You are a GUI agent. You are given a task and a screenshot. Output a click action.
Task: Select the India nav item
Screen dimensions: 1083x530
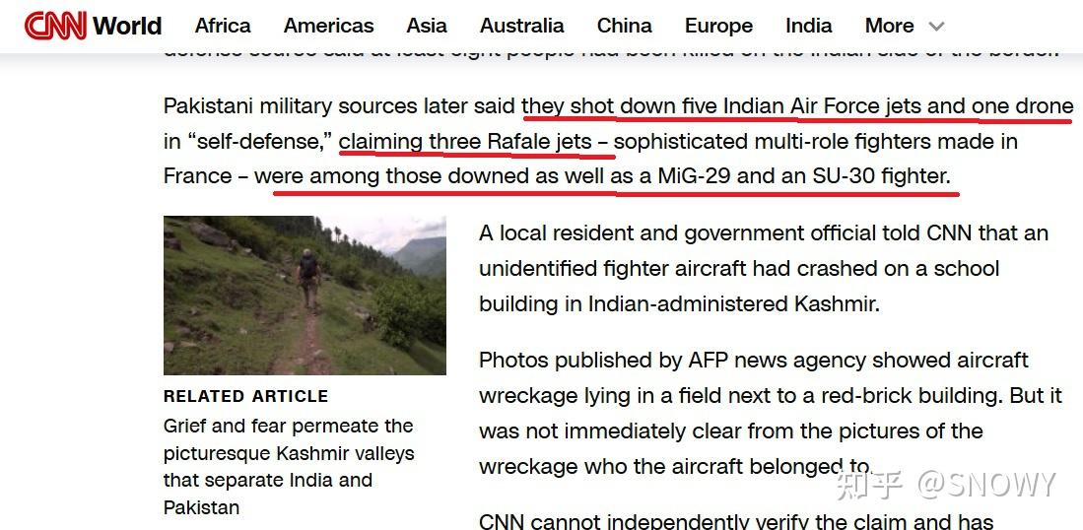click(809, 26)
